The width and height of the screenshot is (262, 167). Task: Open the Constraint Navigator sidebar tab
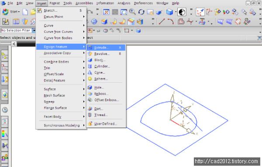click(x=4, y=68)
